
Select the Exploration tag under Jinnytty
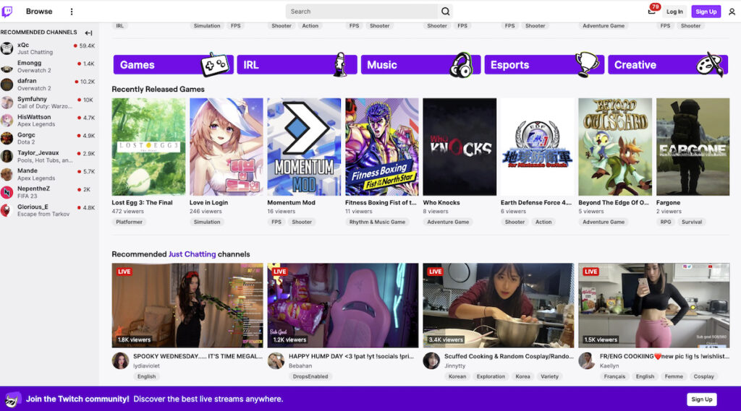click(x=491, y=376)
